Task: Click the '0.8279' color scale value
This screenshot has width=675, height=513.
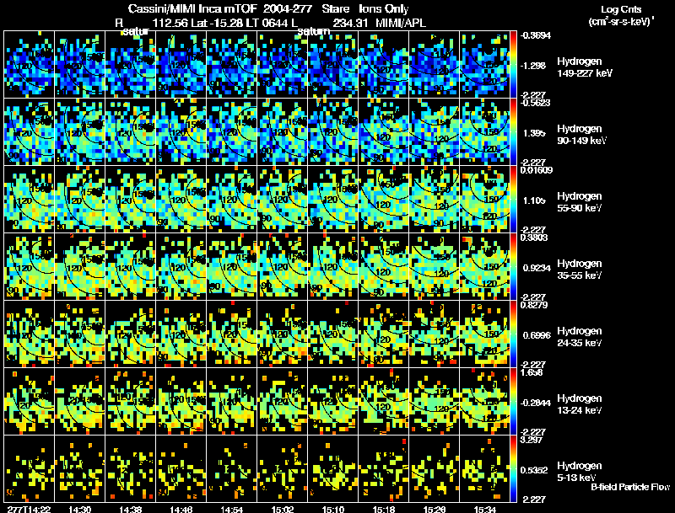Action: pos(534,305)
